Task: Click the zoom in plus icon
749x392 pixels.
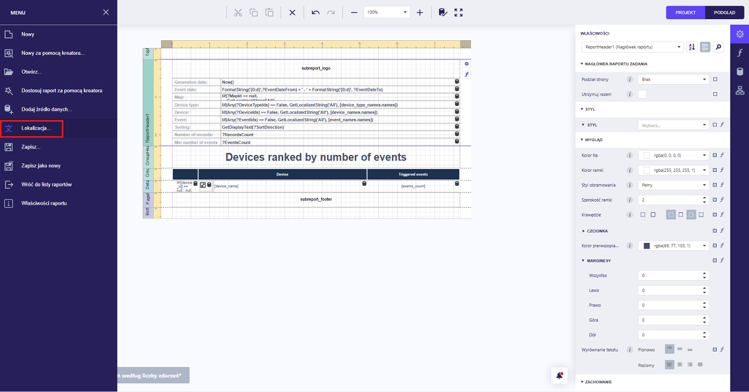Action: click(419, 13)
